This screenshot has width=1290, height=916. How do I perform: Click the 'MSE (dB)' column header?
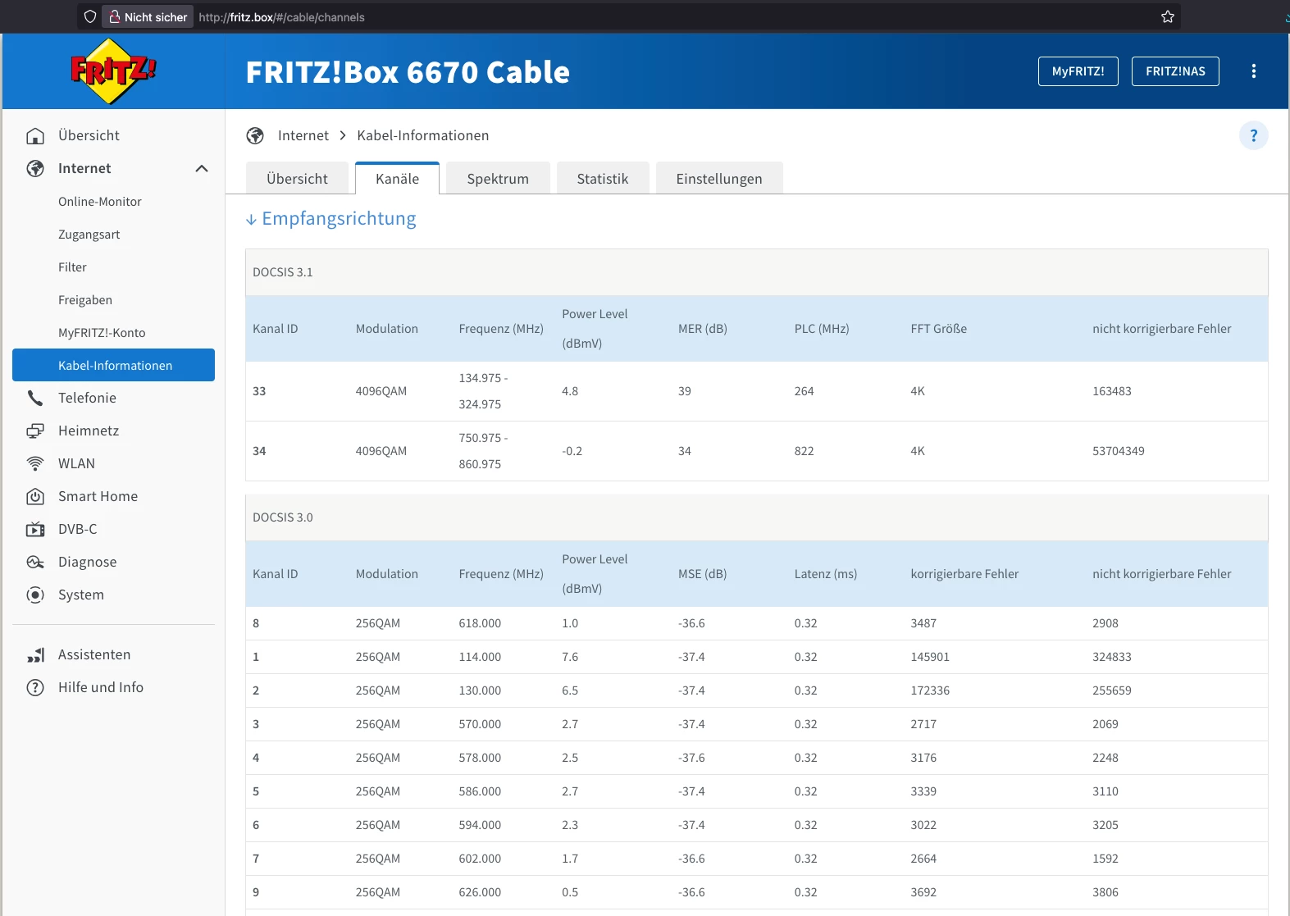click(x=702, y=574)
